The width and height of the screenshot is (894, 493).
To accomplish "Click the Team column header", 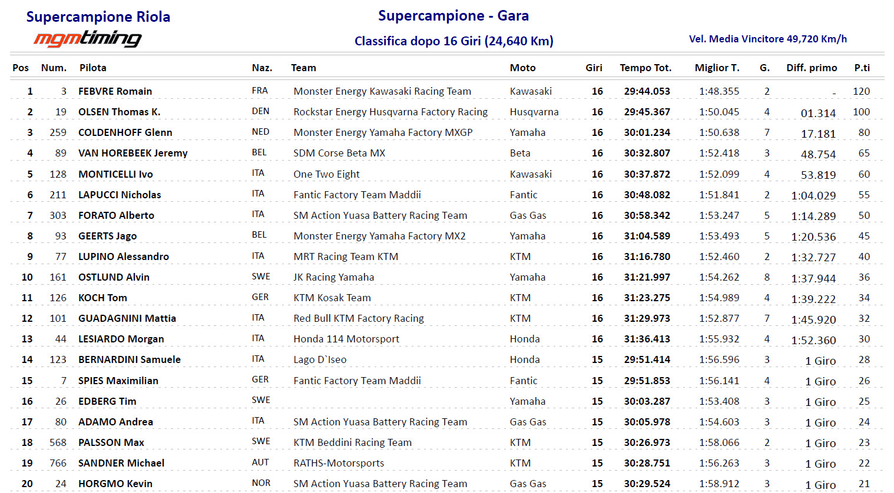I will coord(303,68).
